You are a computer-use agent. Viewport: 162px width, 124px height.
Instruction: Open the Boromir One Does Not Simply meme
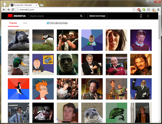(141, 65)
